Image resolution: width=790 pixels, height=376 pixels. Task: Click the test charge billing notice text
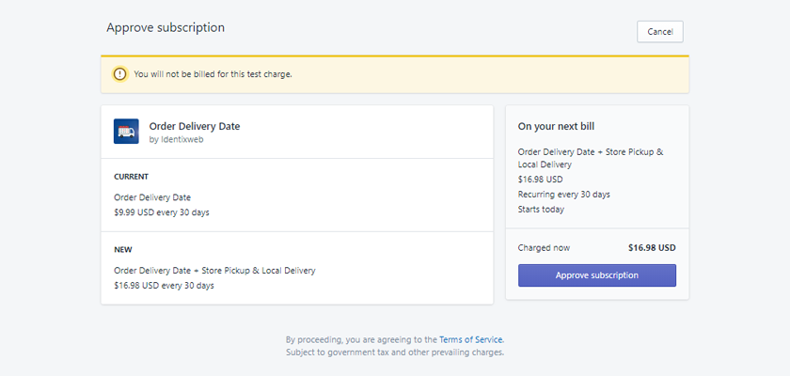coord(213,74)
